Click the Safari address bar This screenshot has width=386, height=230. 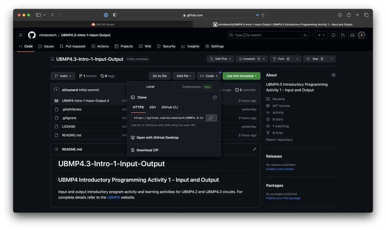tap(193, 15)
